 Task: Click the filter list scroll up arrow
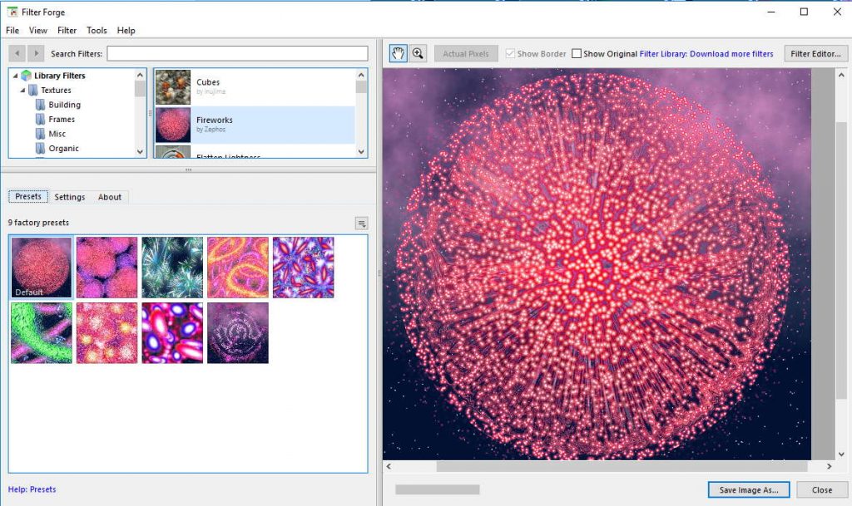(361, 75)
